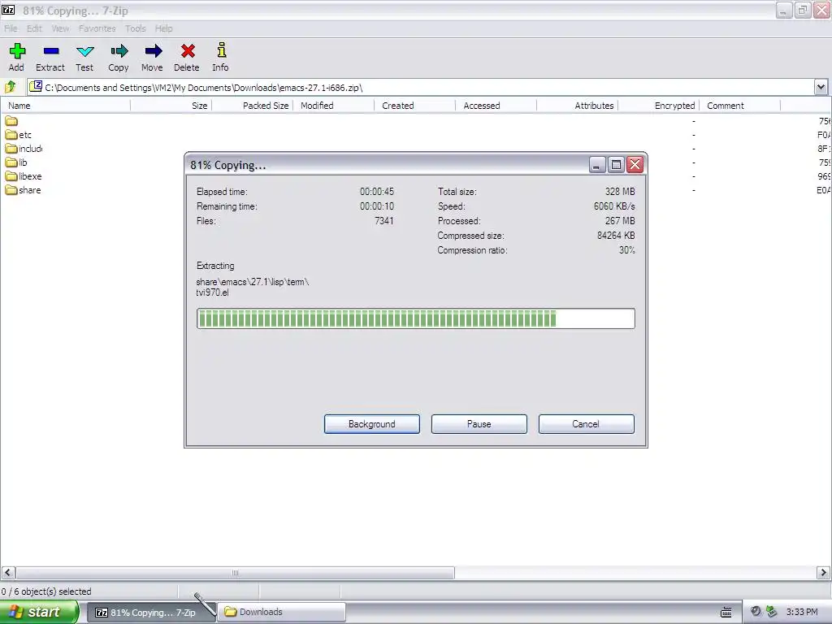Open the View menu
832x624 pixels.
(x=60, y=28)
